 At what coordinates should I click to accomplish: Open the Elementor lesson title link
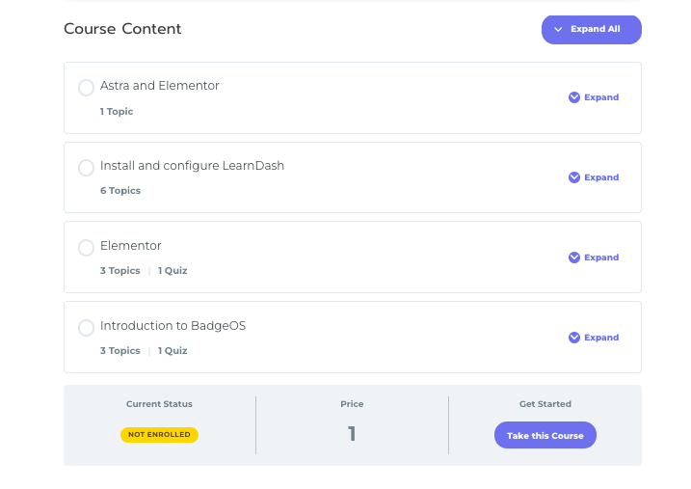131,246
